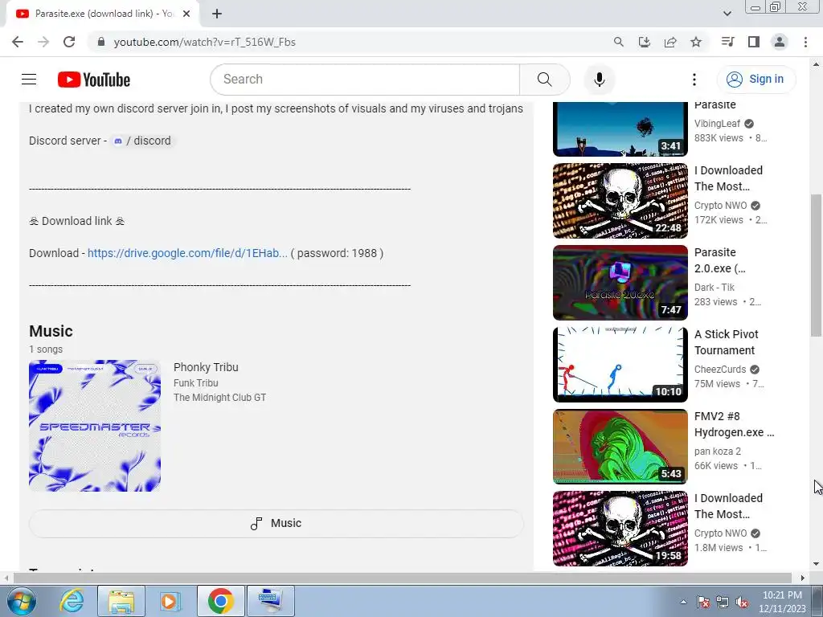The width and height of the screenshot is (823, 617).
Task: Click FMV2 #8 Hydrogen.exe title
Action: coord(734,424)
